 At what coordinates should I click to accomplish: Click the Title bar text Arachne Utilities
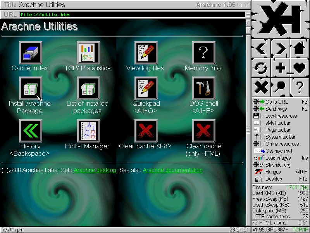coord(42,5)
